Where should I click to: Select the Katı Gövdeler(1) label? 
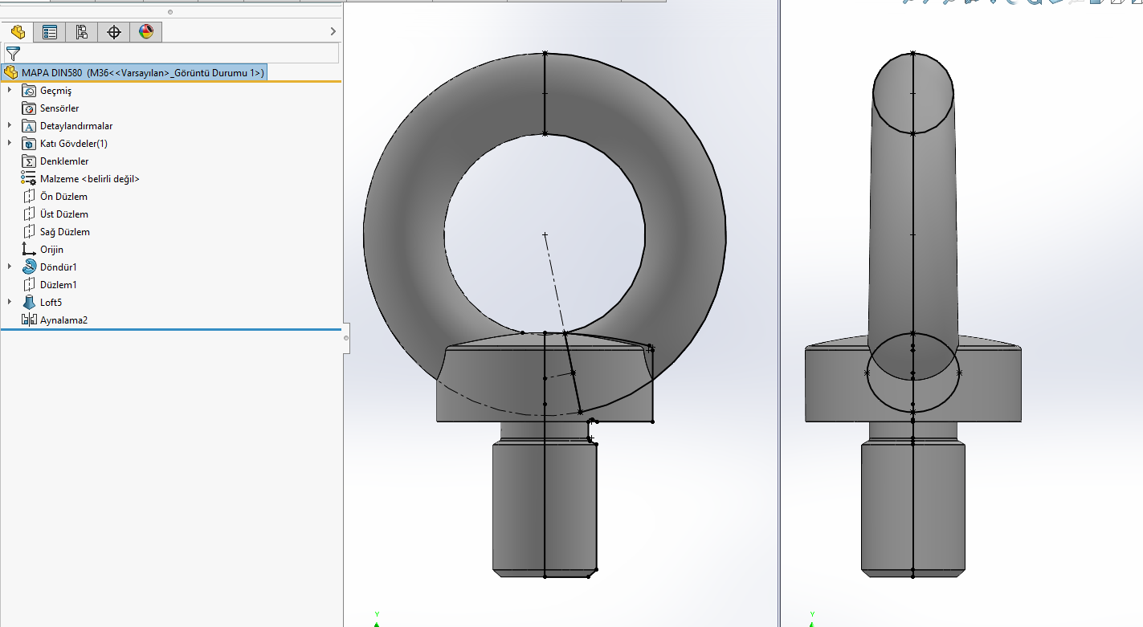[x=74, y=144]
